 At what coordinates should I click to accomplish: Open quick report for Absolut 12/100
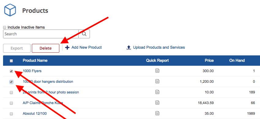point(157,114)
